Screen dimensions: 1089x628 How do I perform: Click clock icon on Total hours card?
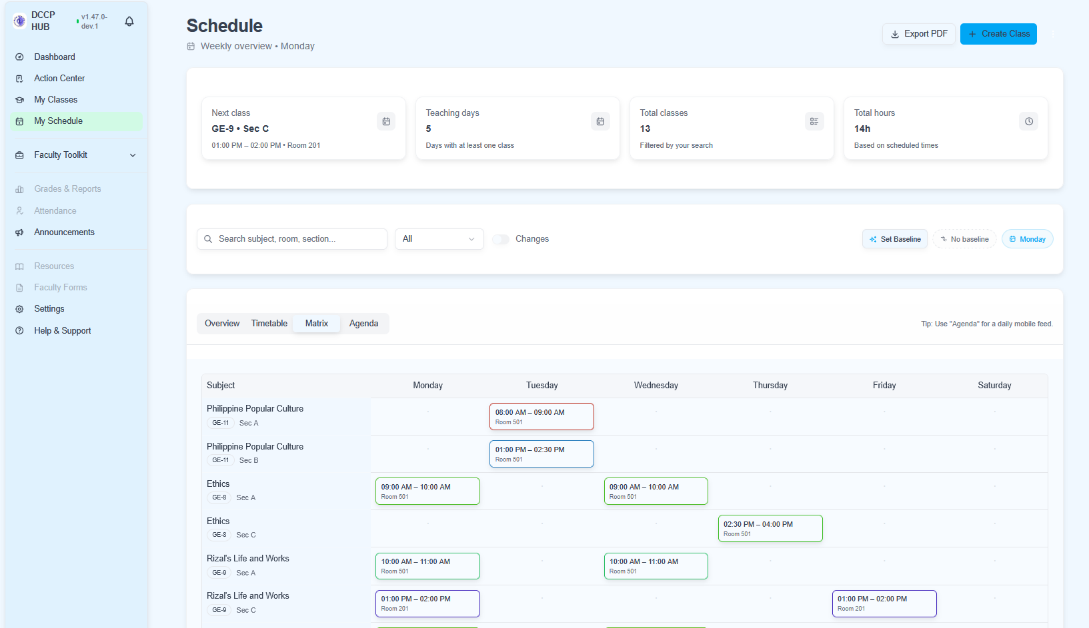(x=1029, y=121)
